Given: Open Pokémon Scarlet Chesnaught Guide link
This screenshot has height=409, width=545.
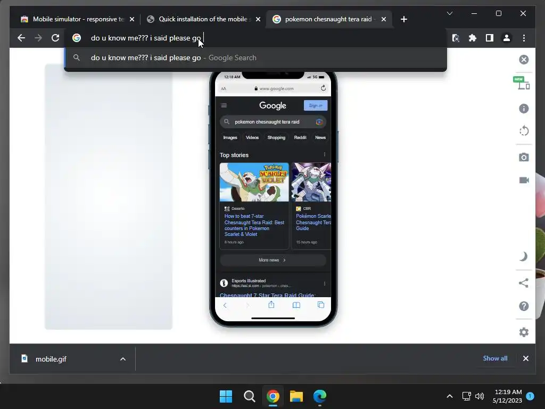Looking at the screenshot, I should (x=313, y=222).
